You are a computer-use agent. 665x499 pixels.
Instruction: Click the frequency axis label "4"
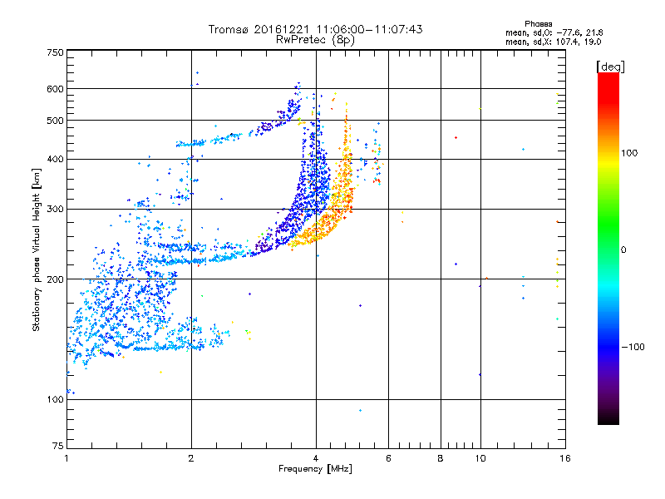tap(316, 458)
